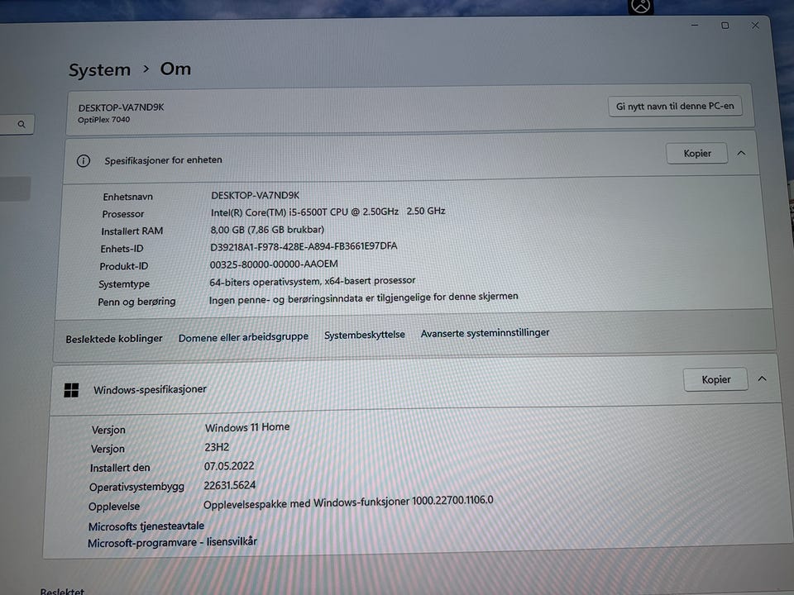Image resolution: width=794 pixels, height=595 pixels.
Task: Click the Installert RAM label
Action: pyautogui.click(x=132, y=231)
